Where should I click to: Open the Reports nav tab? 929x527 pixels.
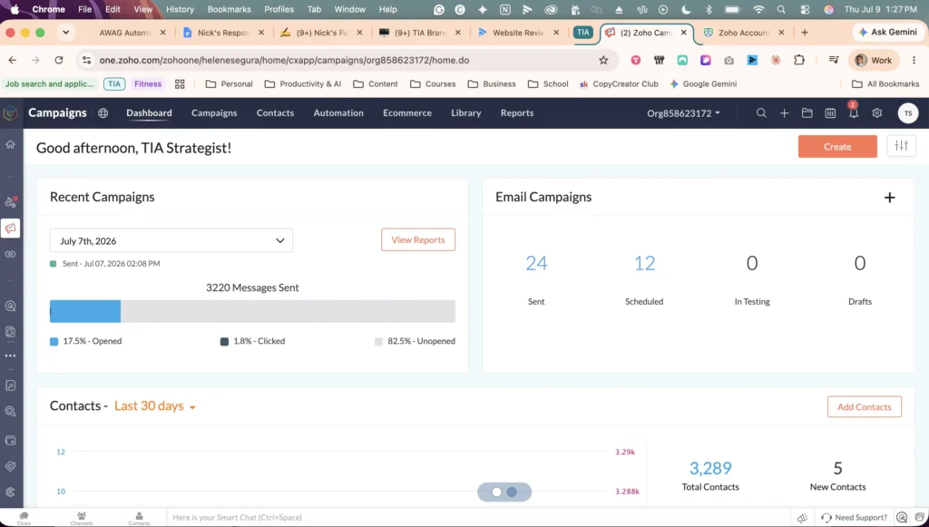tap(516, 113)
